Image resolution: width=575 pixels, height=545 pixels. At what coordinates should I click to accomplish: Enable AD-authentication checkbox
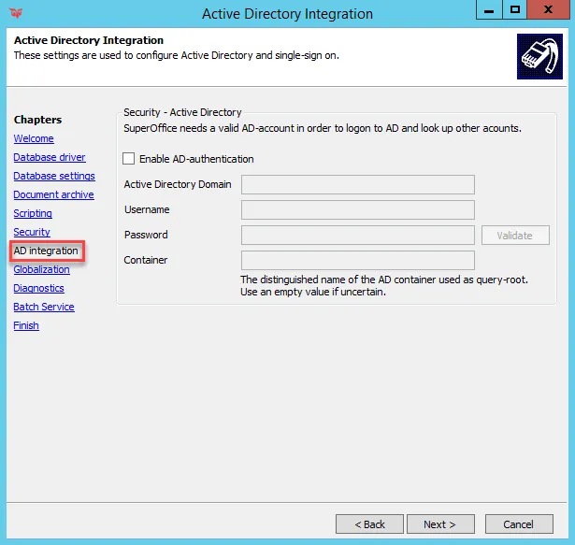point(129,159)
